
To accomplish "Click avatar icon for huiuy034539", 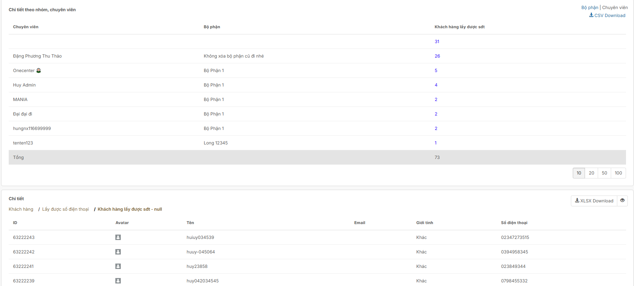I will pos(118,237).
